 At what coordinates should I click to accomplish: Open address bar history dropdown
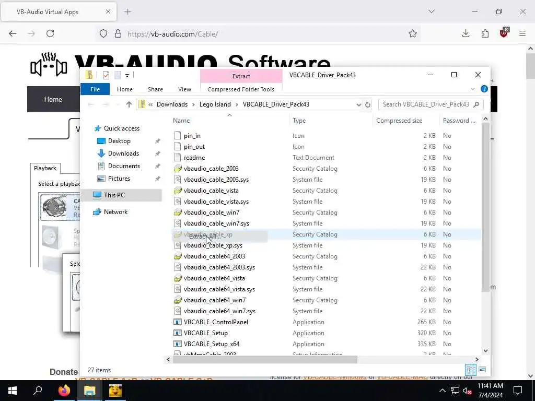358,104
